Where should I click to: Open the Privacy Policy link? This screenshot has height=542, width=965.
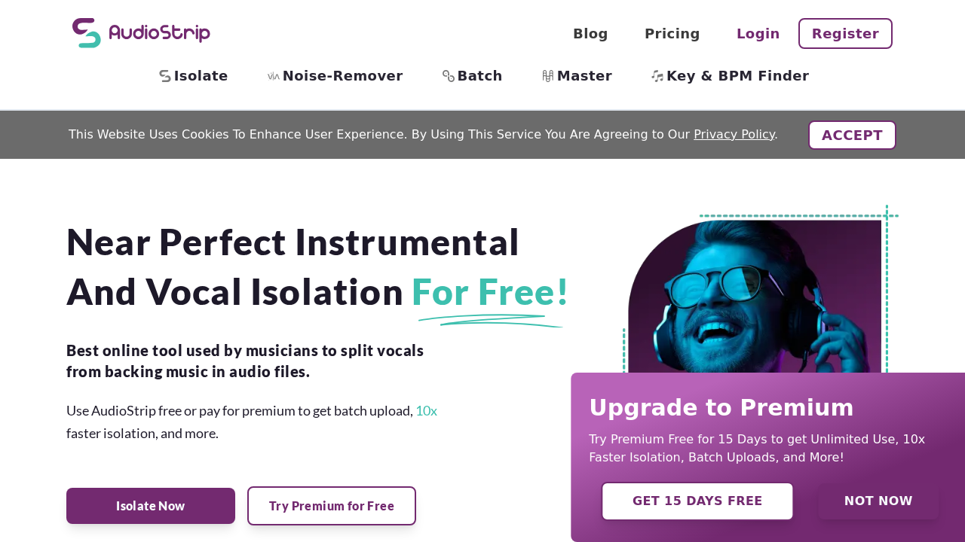[734, 135]
